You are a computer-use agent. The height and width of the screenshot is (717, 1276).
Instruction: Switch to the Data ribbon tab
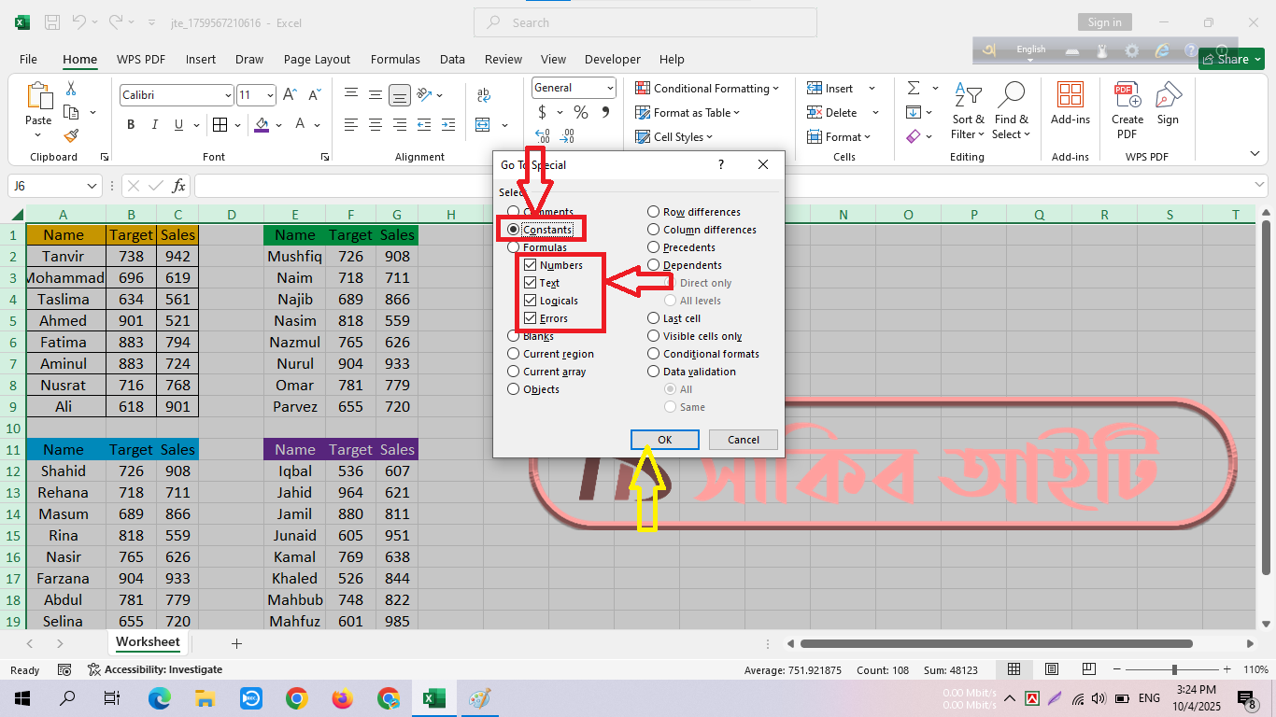[452, 59]
